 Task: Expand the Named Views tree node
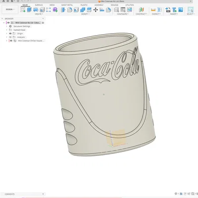point(7,30)
